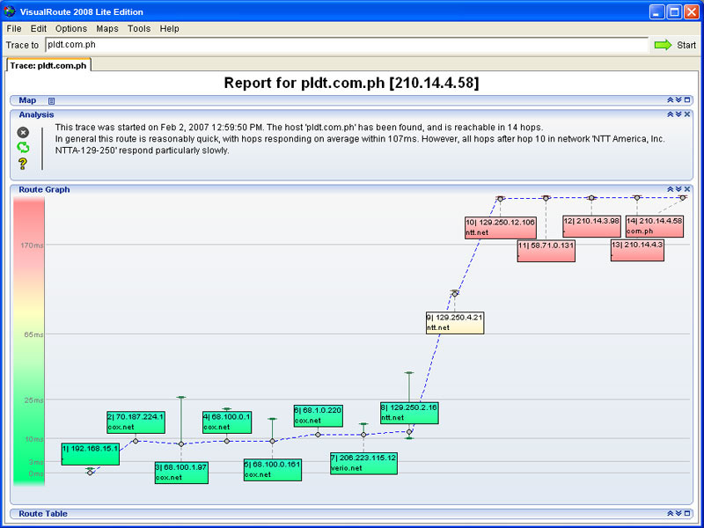Image resolution: width=704 pixels, height=528 pixels.
Task: Click the report heading 'Report for pldt.com.ph'
Action: [x=351, y=83]
